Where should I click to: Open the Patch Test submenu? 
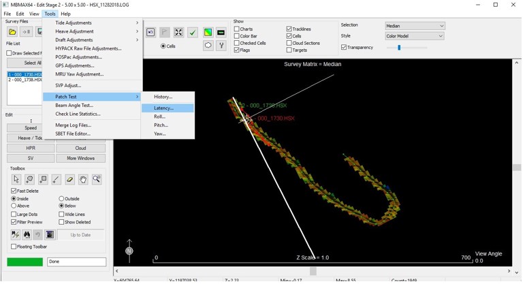point(93,97)
